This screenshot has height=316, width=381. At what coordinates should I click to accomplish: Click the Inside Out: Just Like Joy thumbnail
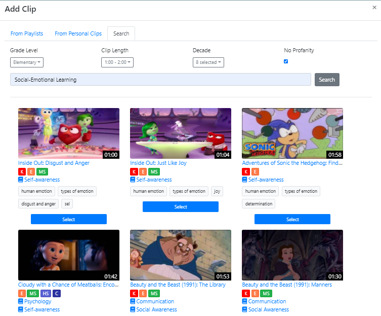coord(181,133)
